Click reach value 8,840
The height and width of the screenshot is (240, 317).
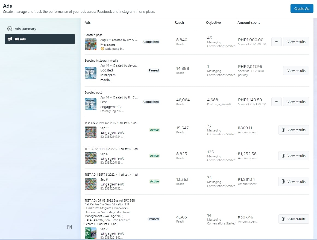pyautogui.click(x=181, y=40)
